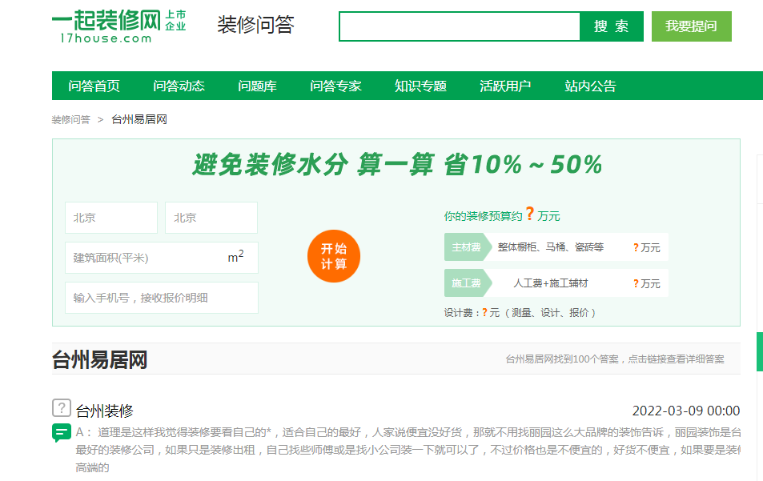
Task: Open the first 北京 province dropdown
Action: 111,218
